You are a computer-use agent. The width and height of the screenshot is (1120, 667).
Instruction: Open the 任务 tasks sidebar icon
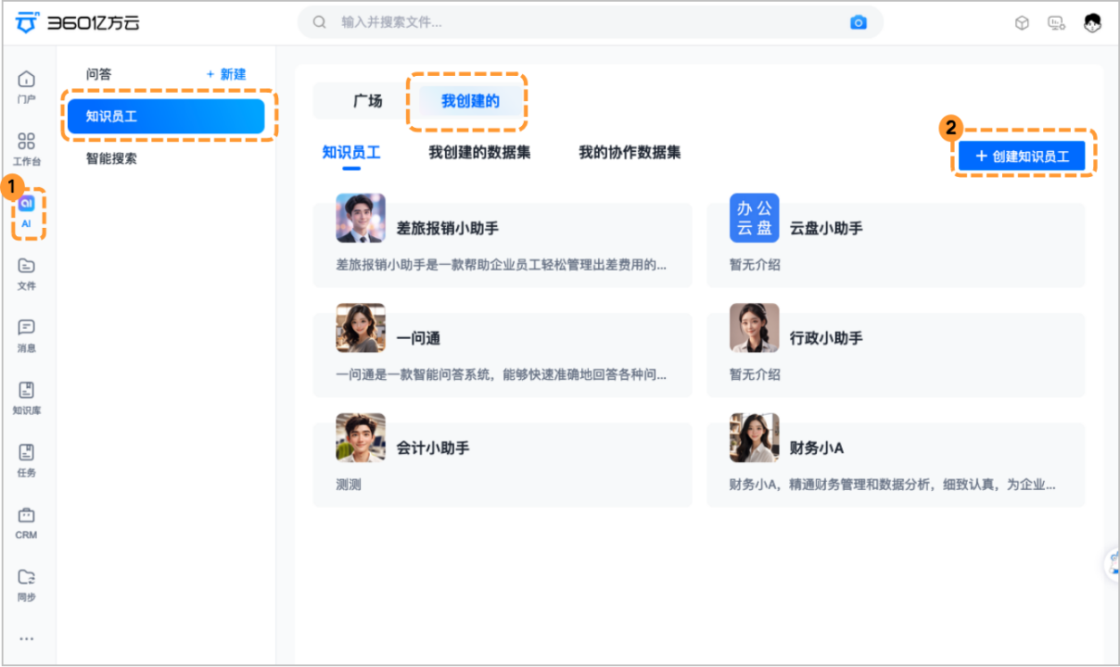click(27, 459)
